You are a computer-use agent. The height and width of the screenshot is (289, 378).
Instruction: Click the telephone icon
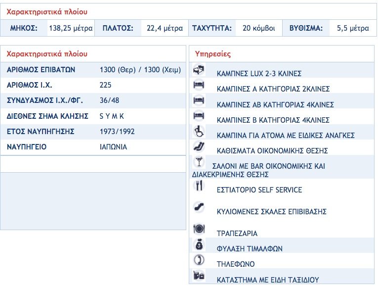pos(199,260)
